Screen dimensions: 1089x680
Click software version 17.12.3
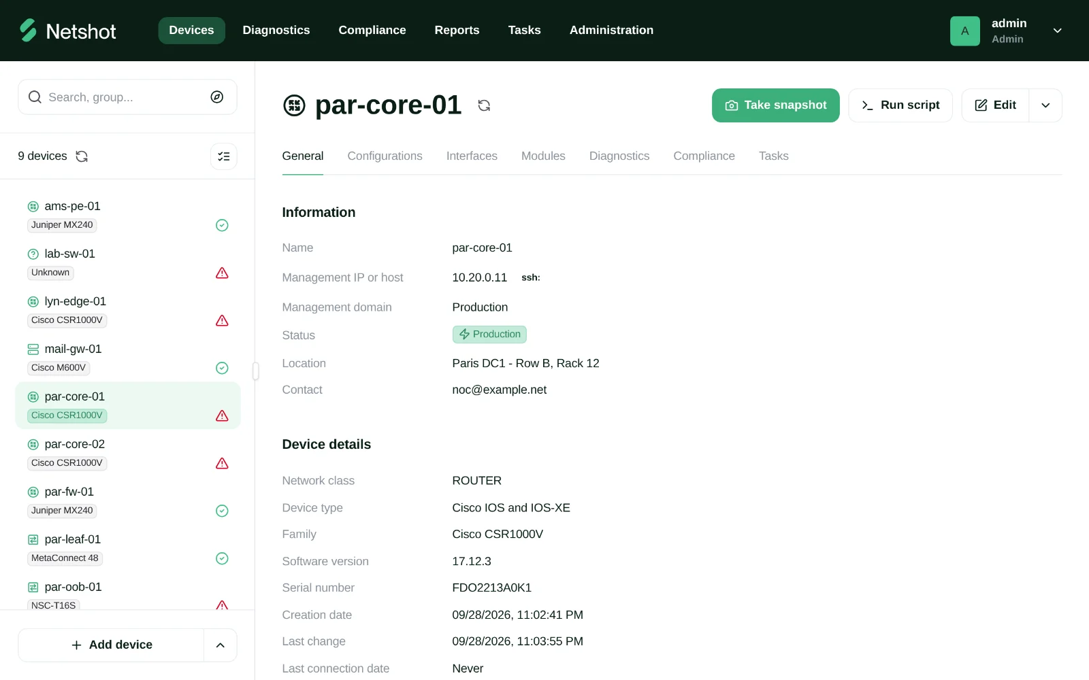pyautogui.click(x=472, y=562)
